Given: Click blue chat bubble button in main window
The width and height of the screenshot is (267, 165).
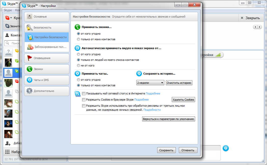Looking at the screenshot, I should tap(226, 148).
